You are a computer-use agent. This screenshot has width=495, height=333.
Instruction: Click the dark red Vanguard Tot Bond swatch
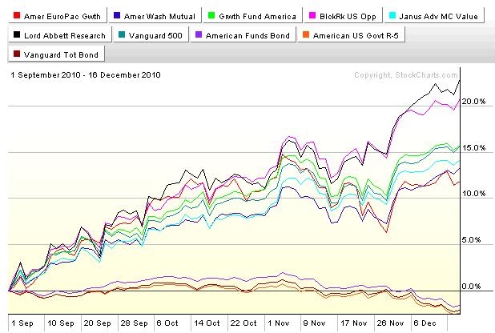tap(17, 54)
